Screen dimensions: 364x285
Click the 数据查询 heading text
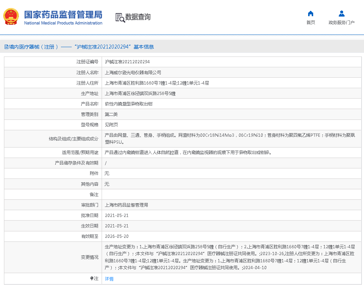click(x=138, y=17)
